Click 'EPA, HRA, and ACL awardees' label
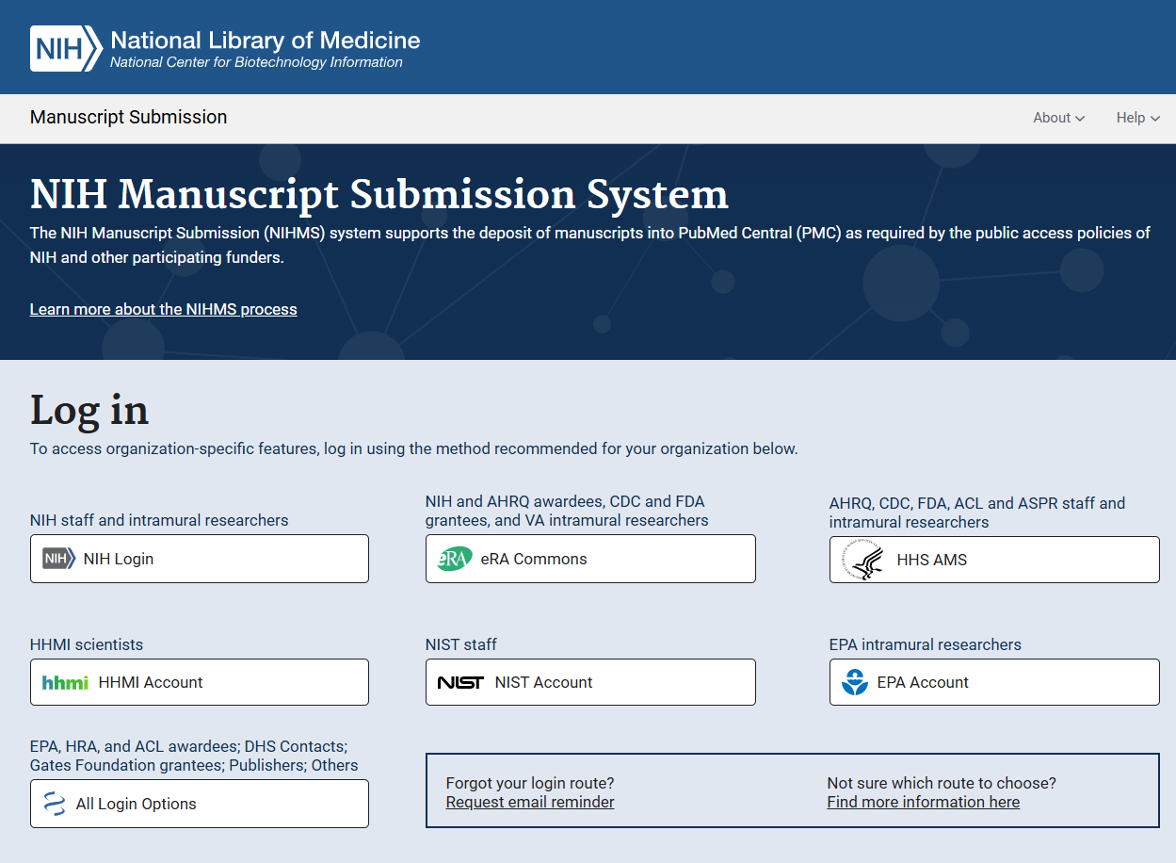The width and height of the screenshot is (1176, 863). click(x=194, y=756)
